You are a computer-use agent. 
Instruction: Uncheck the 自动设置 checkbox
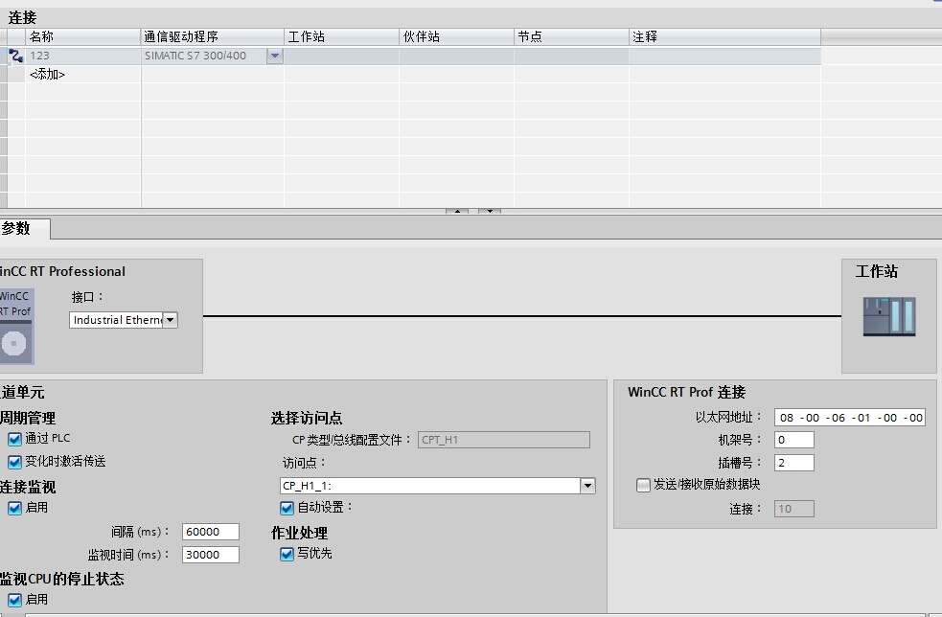pyautogui.click(x=286, y=508)
